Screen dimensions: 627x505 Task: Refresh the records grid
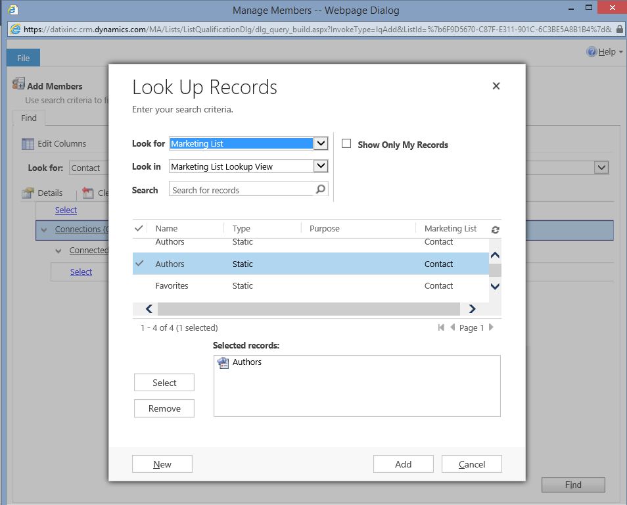(495, 229)
